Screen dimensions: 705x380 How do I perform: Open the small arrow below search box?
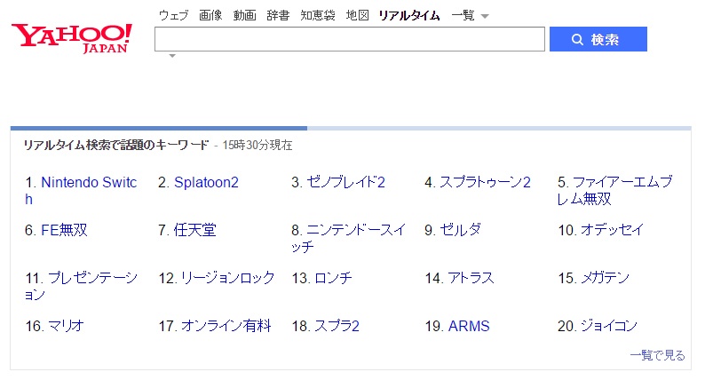[172, 56]
